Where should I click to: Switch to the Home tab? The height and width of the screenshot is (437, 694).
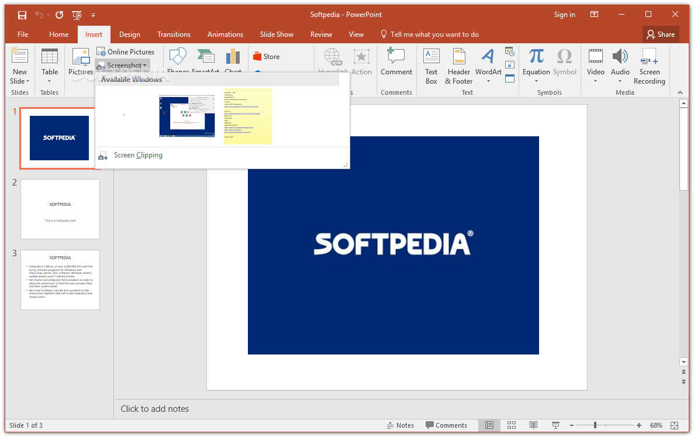point(59,35)
